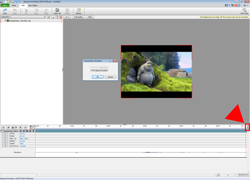250x180 pixels.
Task: Click the Opacity 100% value
Action: pyautogui.click(x=21, y=144)
